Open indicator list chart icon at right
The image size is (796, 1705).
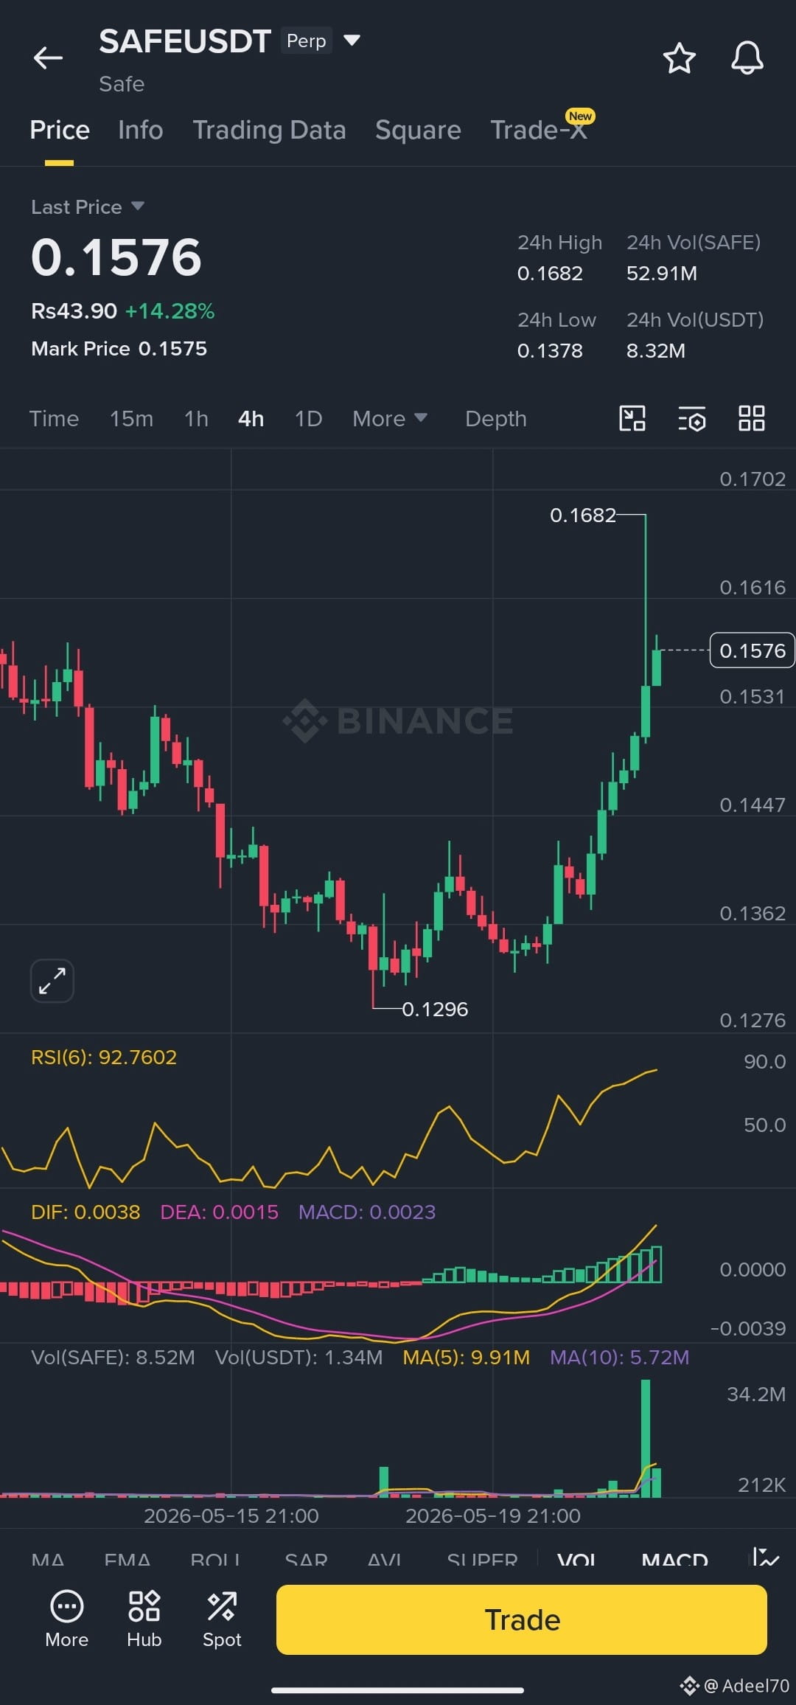(x=766, y=1558)
